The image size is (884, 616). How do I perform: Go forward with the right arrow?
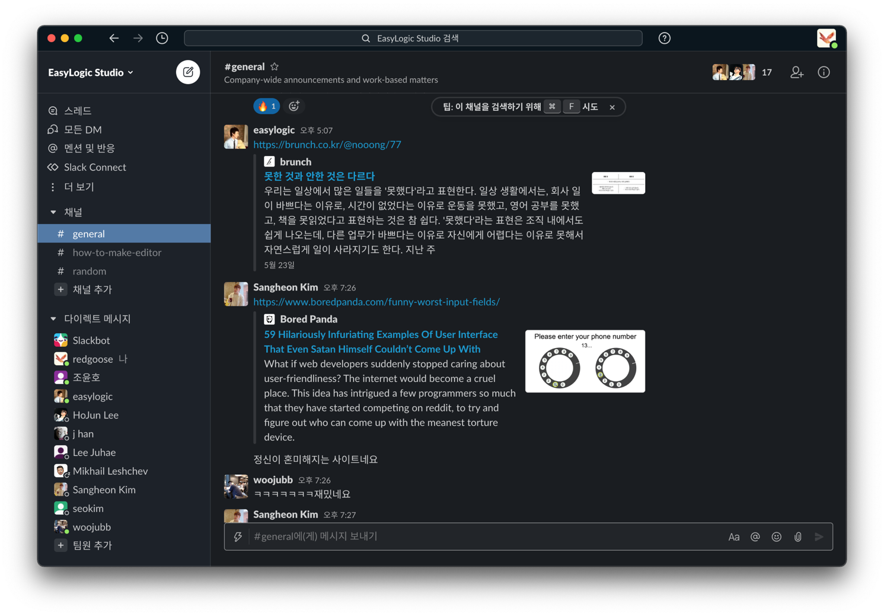click(x=138, y=38)
